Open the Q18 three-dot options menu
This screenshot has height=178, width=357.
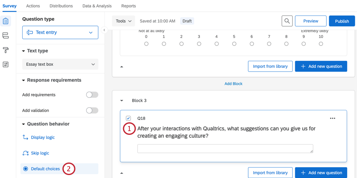point(333,119)
